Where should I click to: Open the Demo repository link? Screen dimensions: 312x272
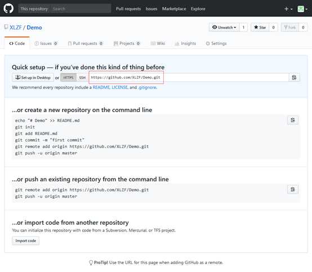click(x=34, y=28)
